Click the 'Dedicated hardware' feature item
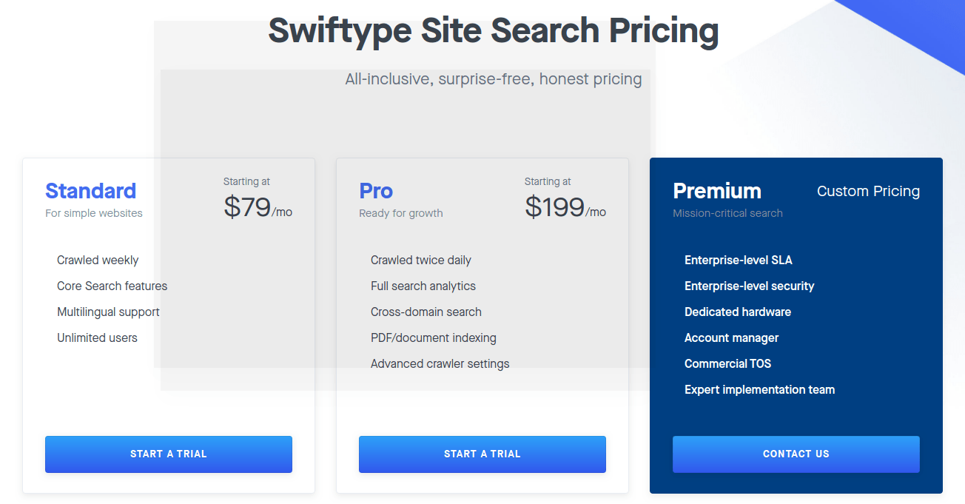Image resolution: width=965 pixels, height=504 pixels. click(x=738, y=312)
